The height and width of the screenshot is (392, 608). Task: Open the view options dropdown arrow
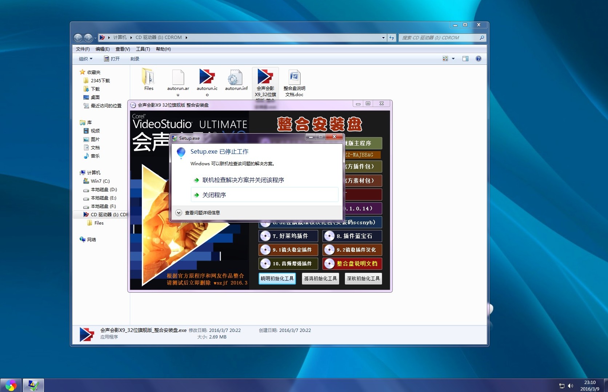(453, 59)
